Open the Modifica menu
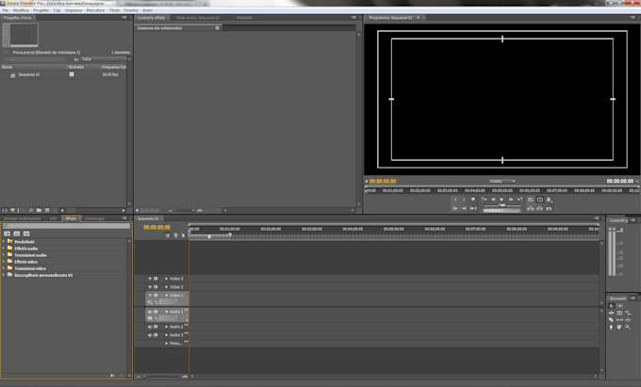 [21, 10]
